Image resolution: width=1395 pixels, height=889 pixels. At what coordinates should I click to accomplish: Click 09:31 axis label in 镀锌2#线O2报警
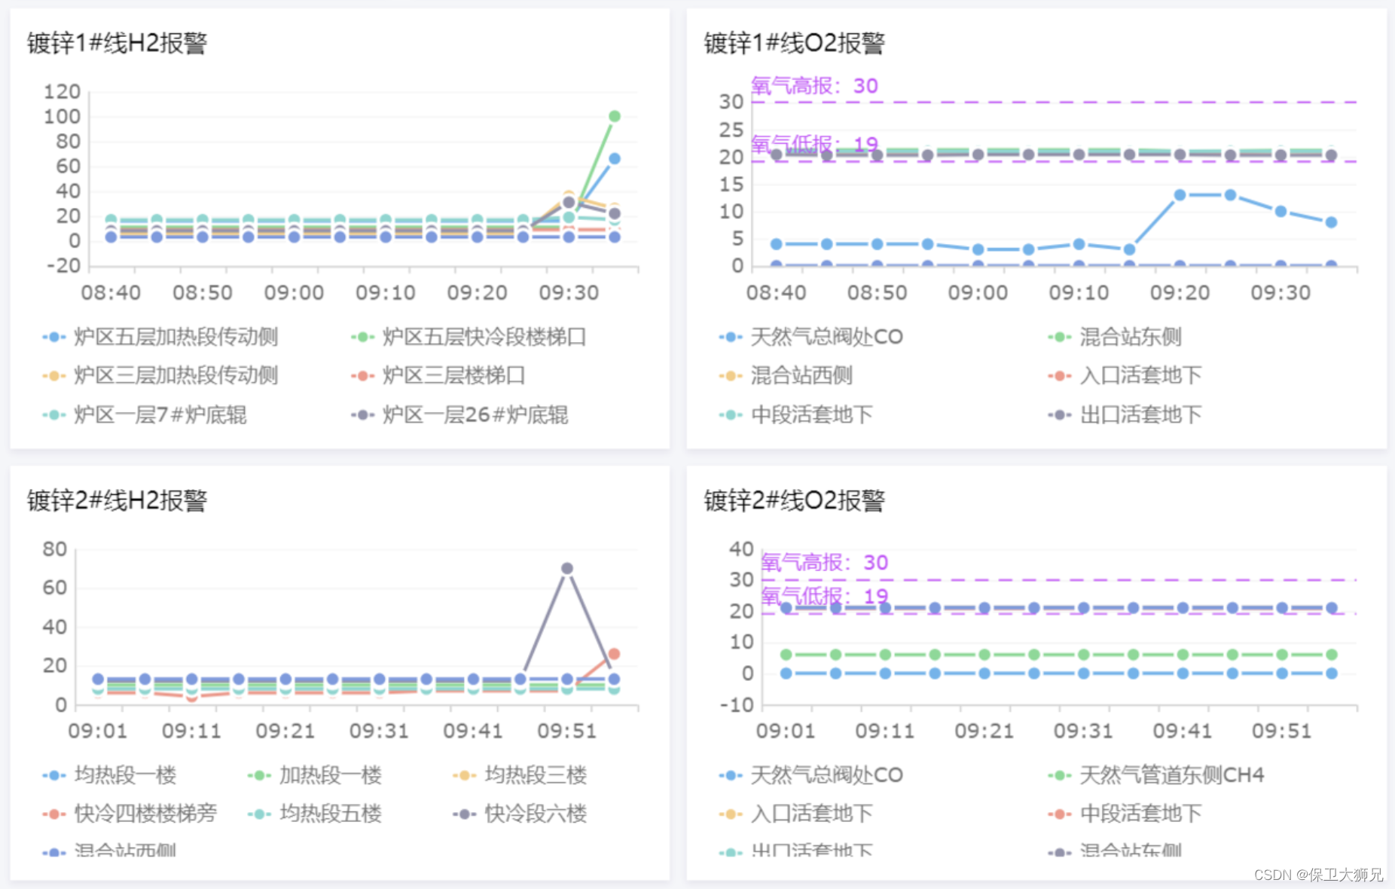(x=1083, y=731)
